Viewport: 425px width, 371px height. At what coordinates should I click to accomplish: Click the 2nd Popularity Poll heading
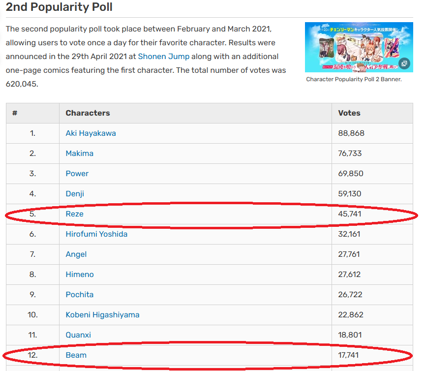tap(59, 7)
